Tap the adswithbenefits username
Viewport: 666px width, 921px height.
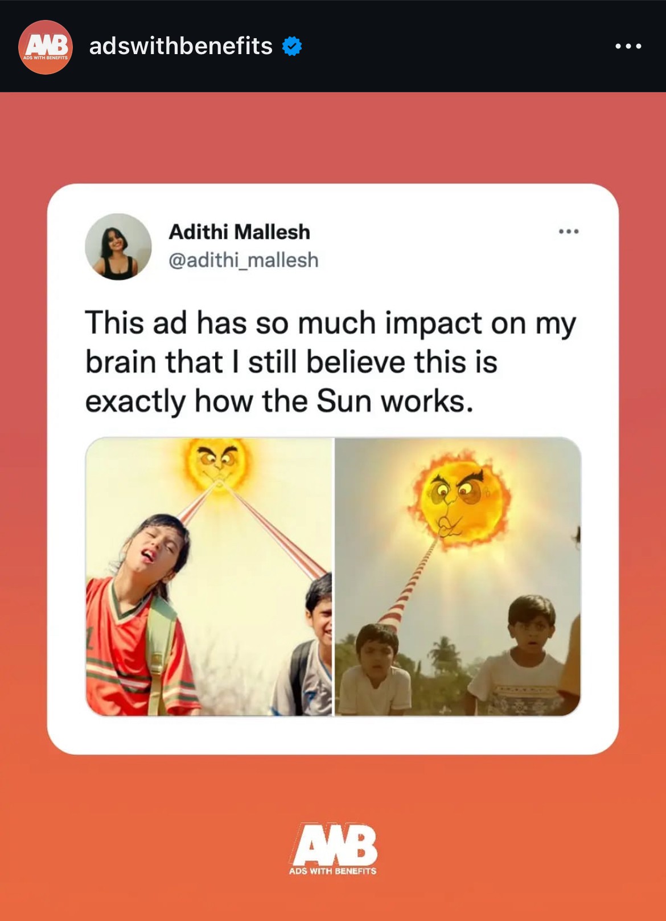click(180, 46)
